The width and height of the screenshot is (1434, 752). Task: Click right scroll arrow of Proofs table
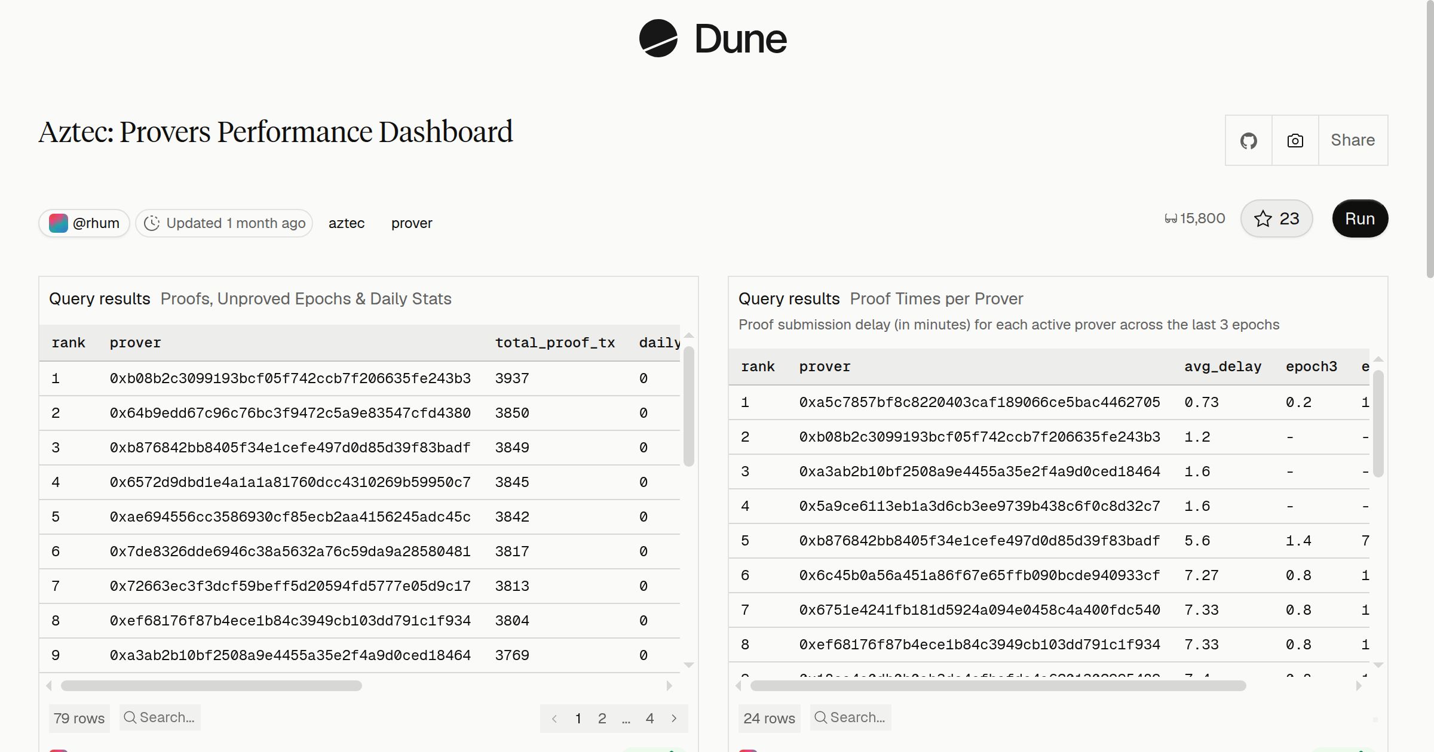coord(669,686)
